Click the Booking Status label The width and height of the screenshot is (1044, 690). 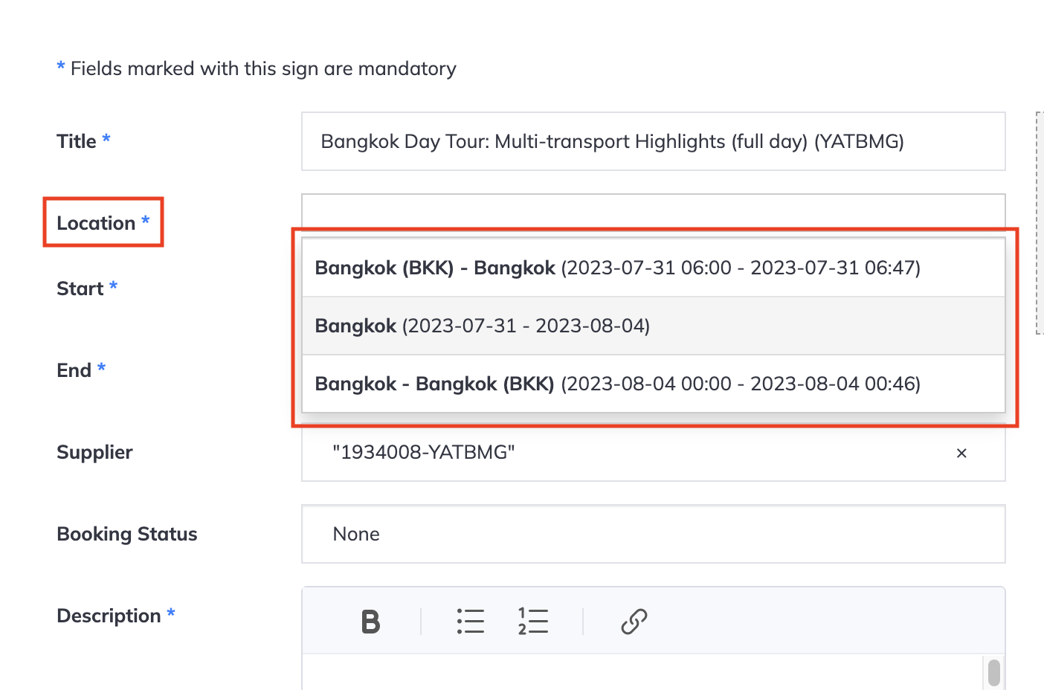tap(127, 534)
